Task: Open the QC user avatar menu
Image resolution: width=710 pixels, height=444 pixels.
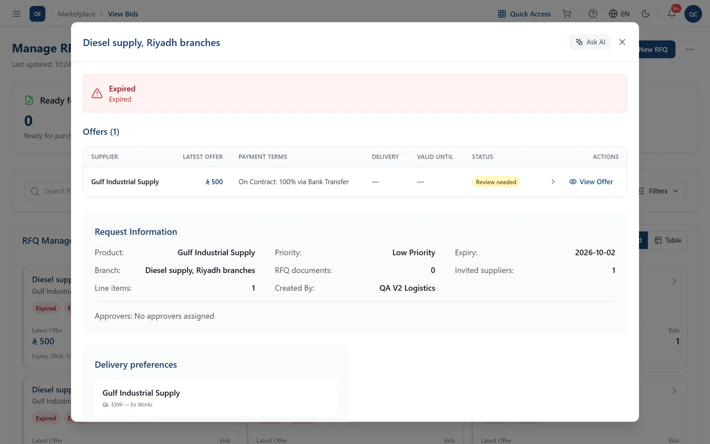Action: [693, 14]
